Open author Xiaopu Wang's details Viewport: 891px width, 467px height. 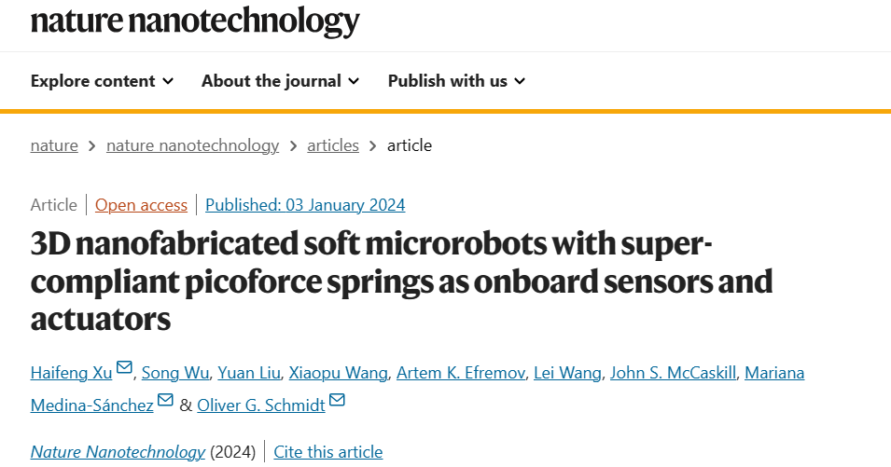click(337, 373)
